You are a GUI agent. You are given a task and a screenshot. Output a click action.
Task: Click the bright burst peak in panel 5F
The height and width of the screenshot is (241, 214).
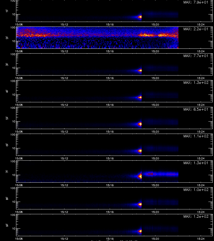(140, 124)
